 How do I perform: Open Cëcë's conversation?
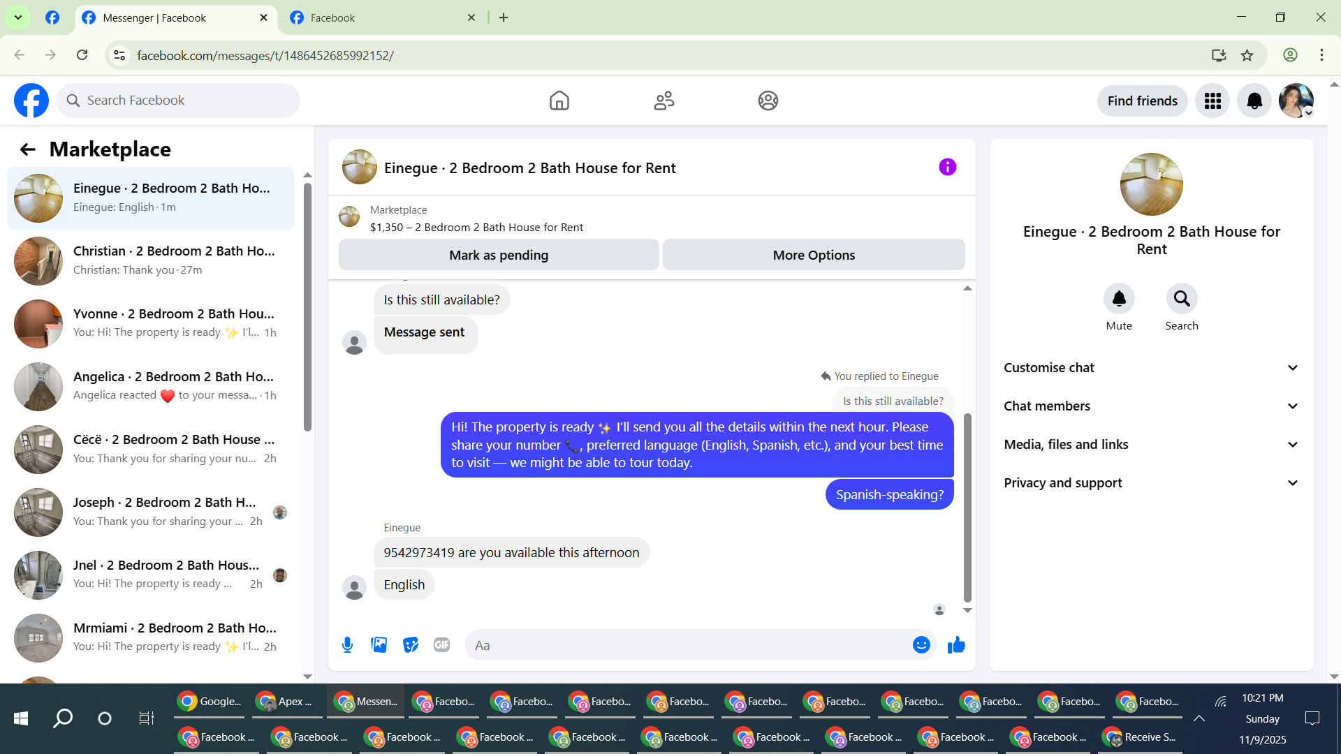point(150,450)
